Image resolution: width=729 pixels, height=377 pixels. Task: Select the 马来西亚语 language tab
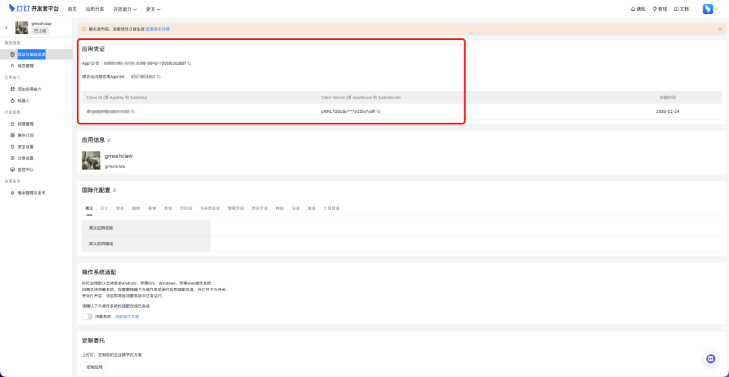(210, 209)
